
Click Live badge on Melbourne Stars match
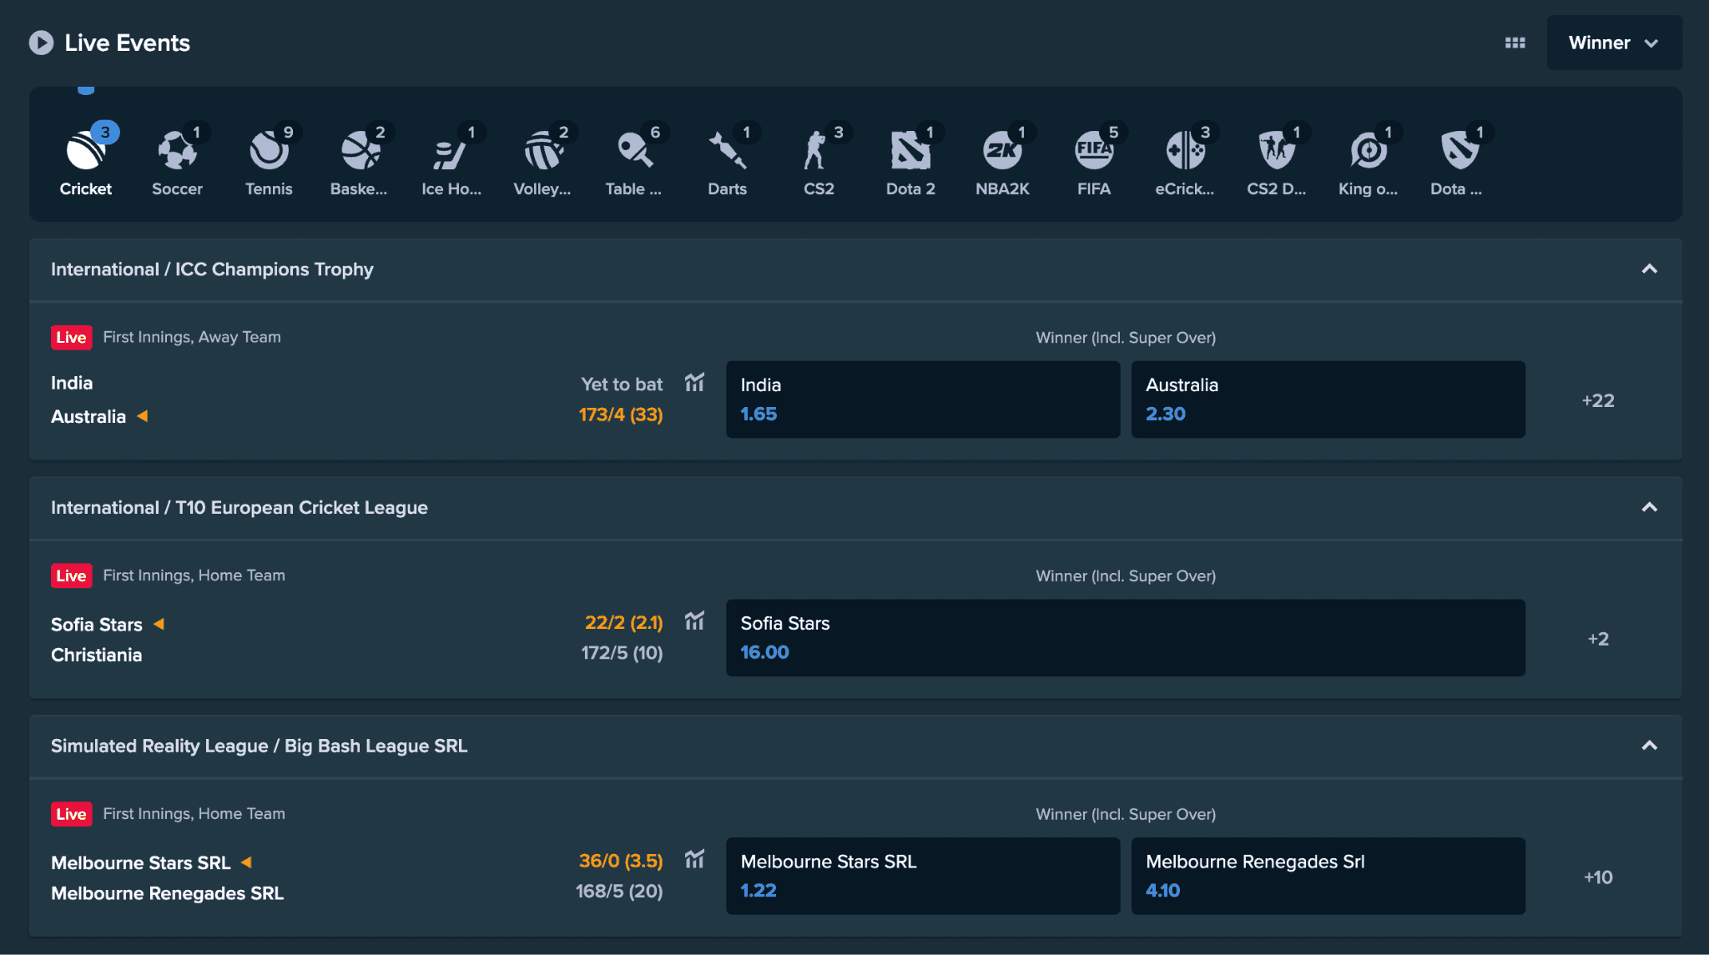(x=72, y=814)
